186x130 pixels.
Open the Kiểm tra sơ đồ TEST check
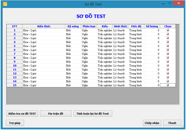point(22,114)
